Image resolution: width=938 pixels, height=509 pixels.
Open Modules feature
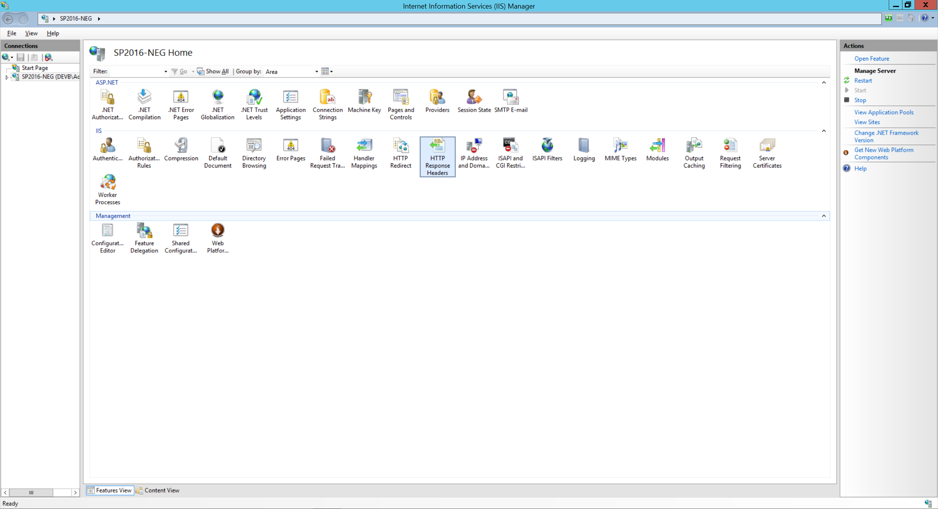pyautogui.click(x=657, y=149)
